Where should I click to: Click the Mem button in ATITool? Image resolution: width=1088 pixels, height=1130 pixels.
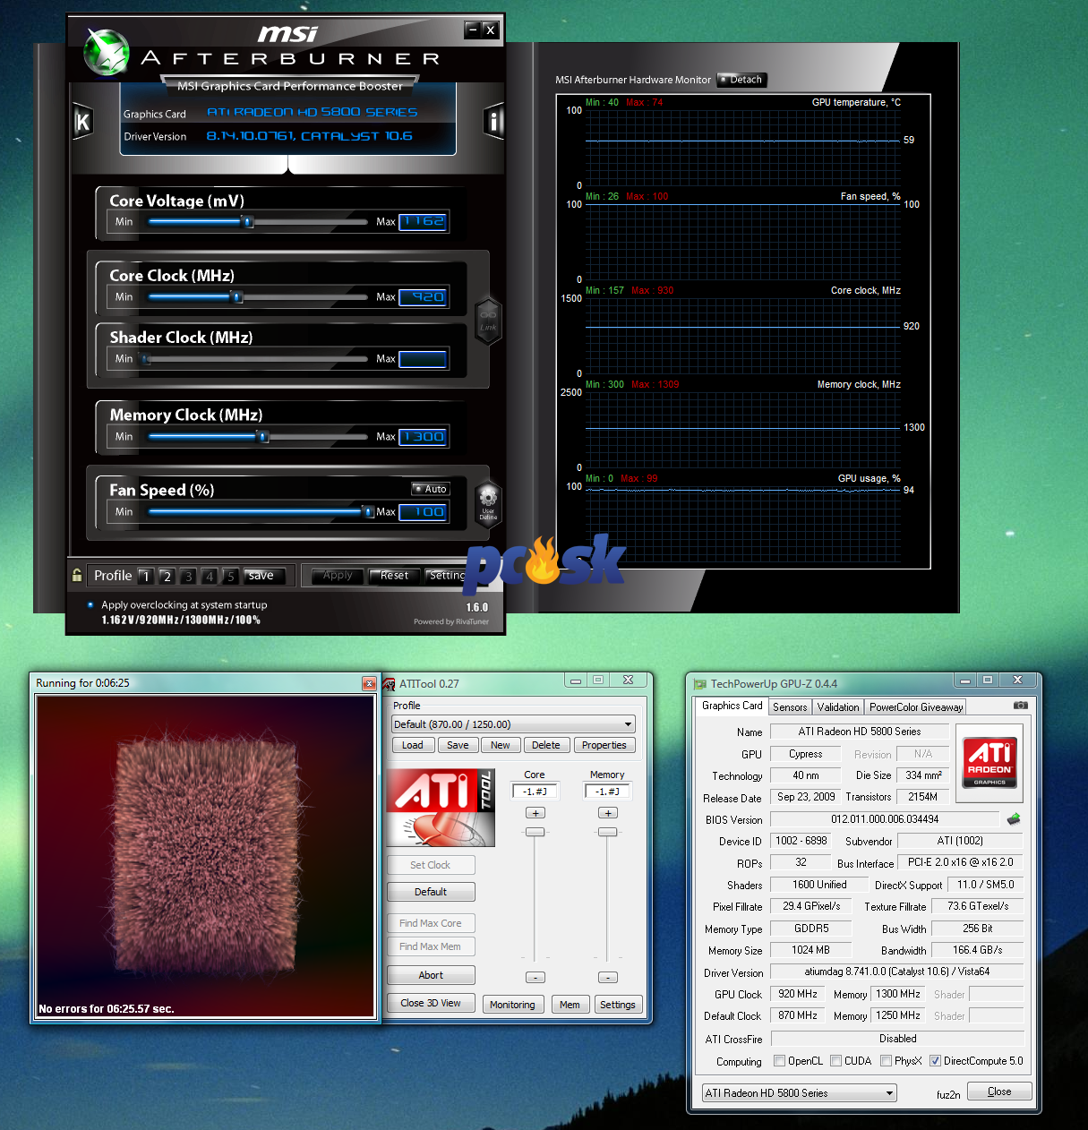(x=570, y=1005)
